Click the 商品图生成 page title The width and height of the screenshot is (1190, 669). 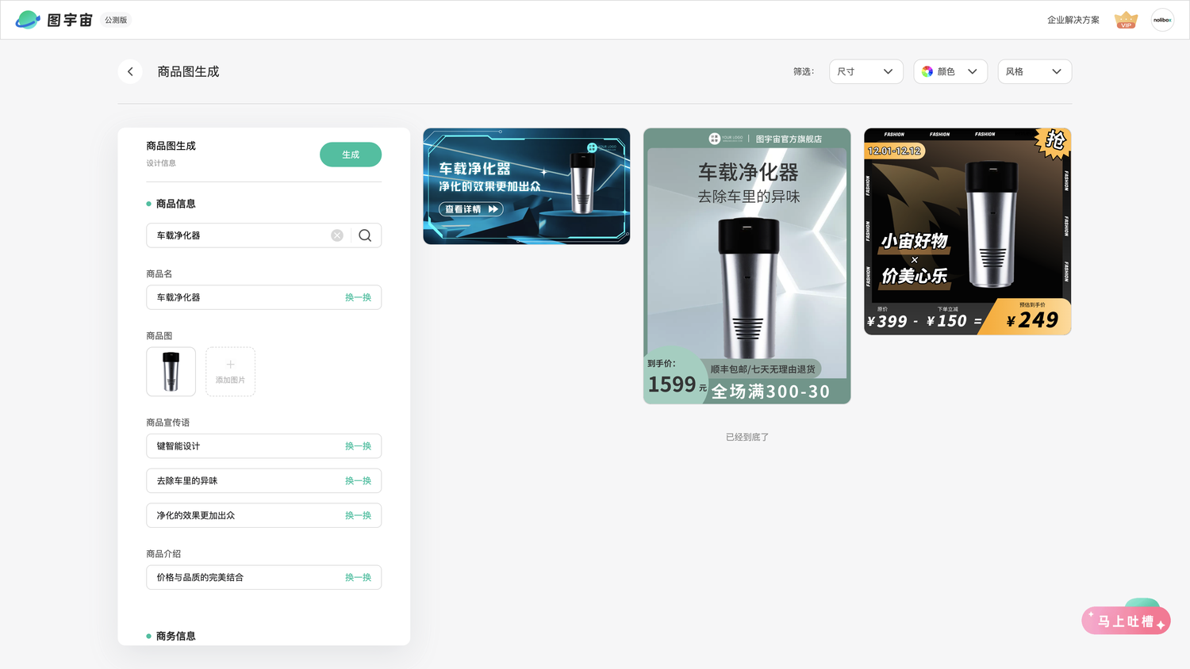[188, 71]
